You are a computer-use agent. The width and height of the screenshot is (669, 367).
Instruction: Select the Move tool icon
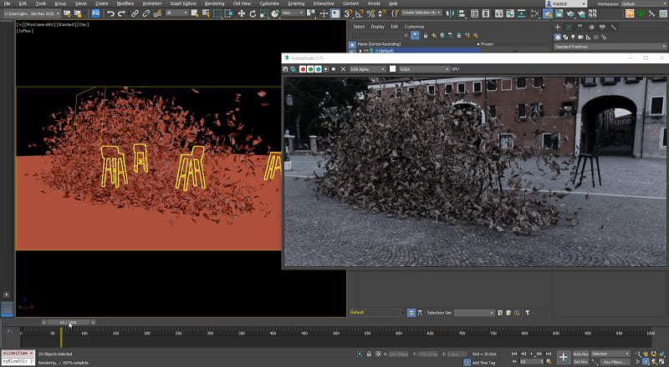pos(242,13)
